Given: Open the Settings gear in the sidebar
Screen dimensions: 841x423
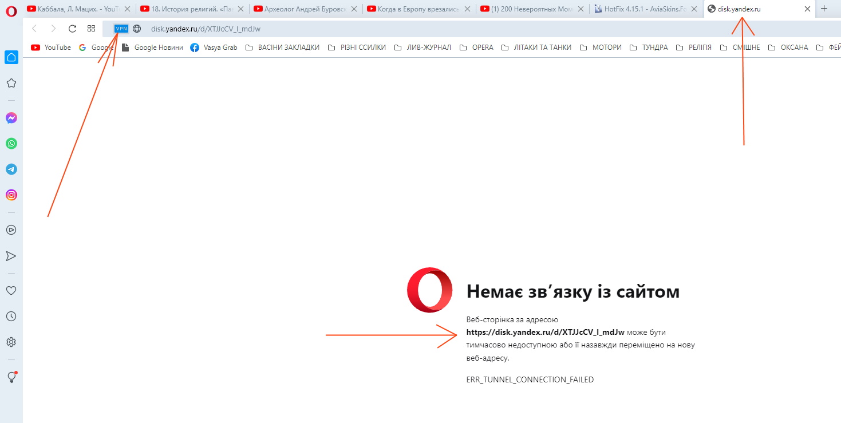Looking at the screenshot, I should pyautogui.click(x=11, y=342).
